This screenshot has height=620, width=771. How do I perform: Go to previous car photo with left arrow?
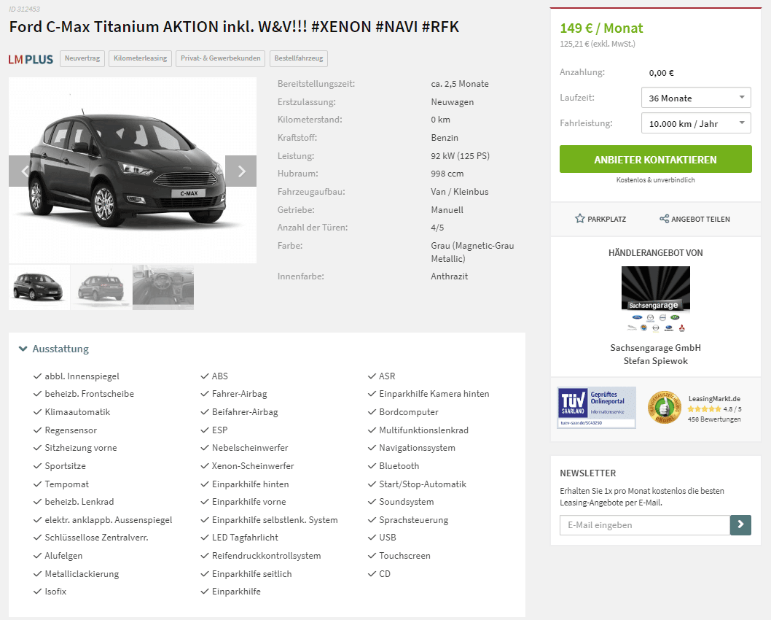click(24, 171)
